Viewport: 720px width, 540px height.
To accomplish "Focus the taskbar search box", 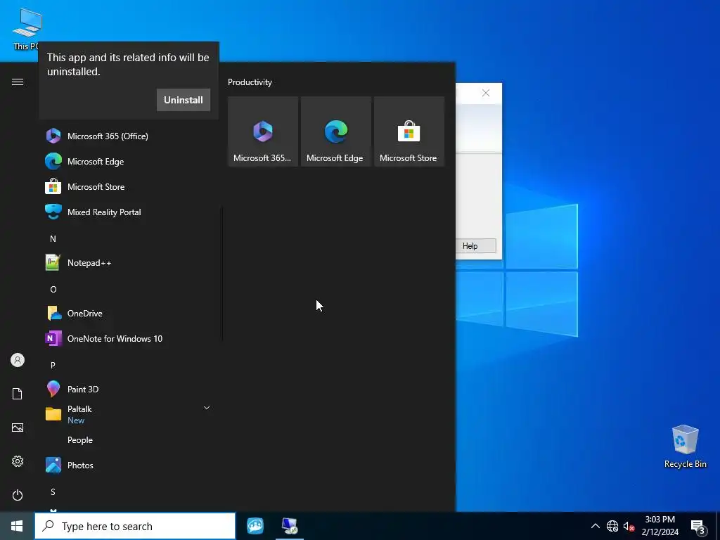I will point(135,526).
